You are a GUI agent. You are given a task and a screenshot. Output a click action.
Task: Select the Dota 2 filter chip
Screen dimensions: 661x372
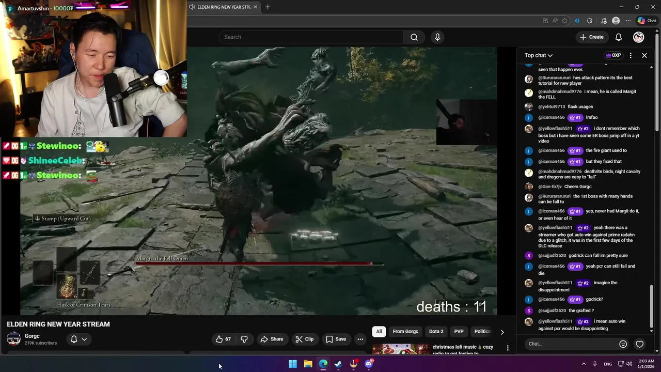click(x=436, y=331)
